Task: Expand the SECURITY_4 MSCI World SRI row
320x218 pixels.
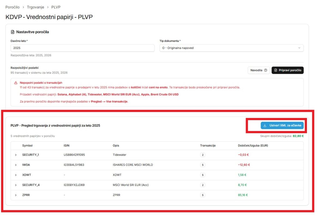Action: click(x=16, y=185)
